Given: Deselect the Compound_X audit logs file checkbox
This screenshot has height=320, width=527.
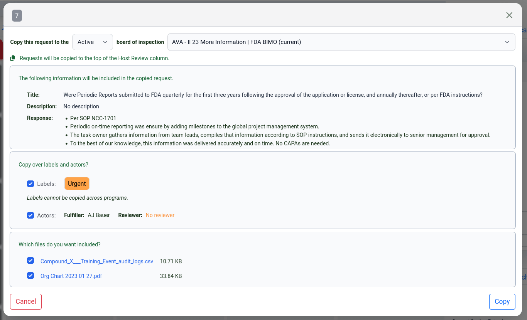Looking at the screenshot, I should point(30,261).
